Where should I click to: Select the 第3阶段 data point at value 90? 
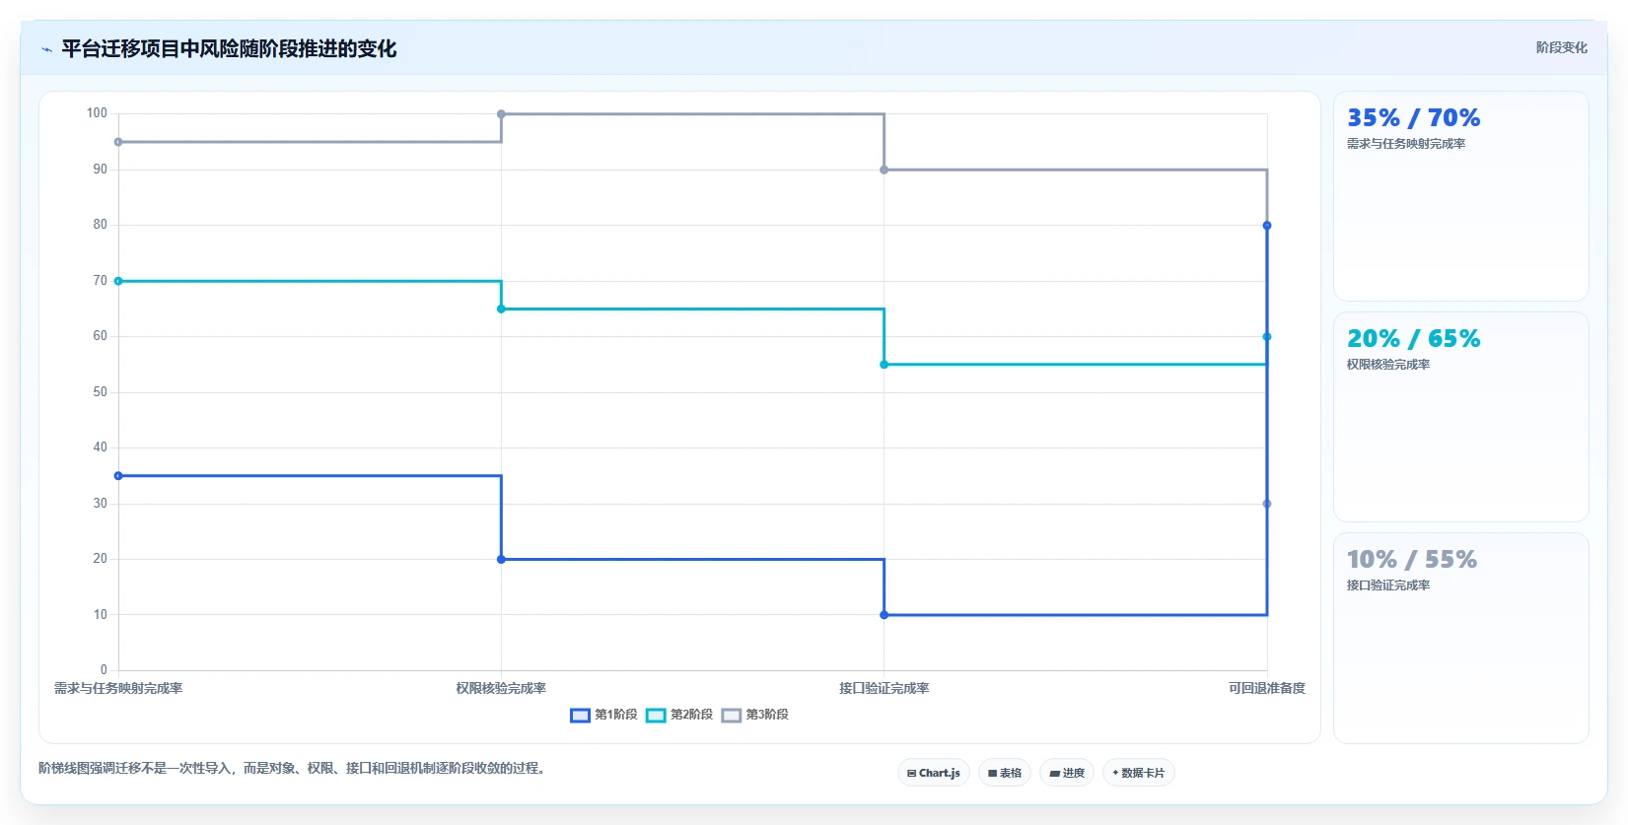click(884, 170)
